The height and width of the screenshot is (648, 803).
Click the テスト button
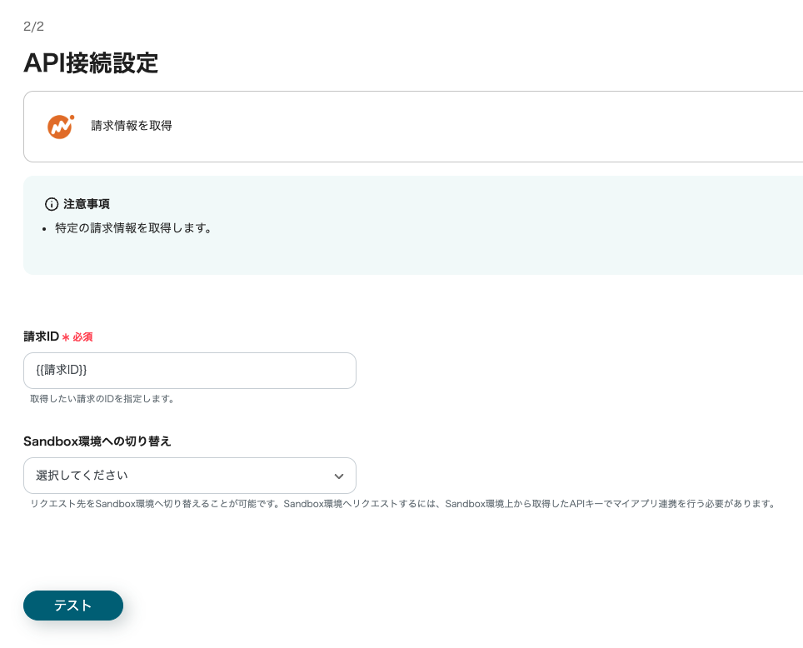pos(73,606)
